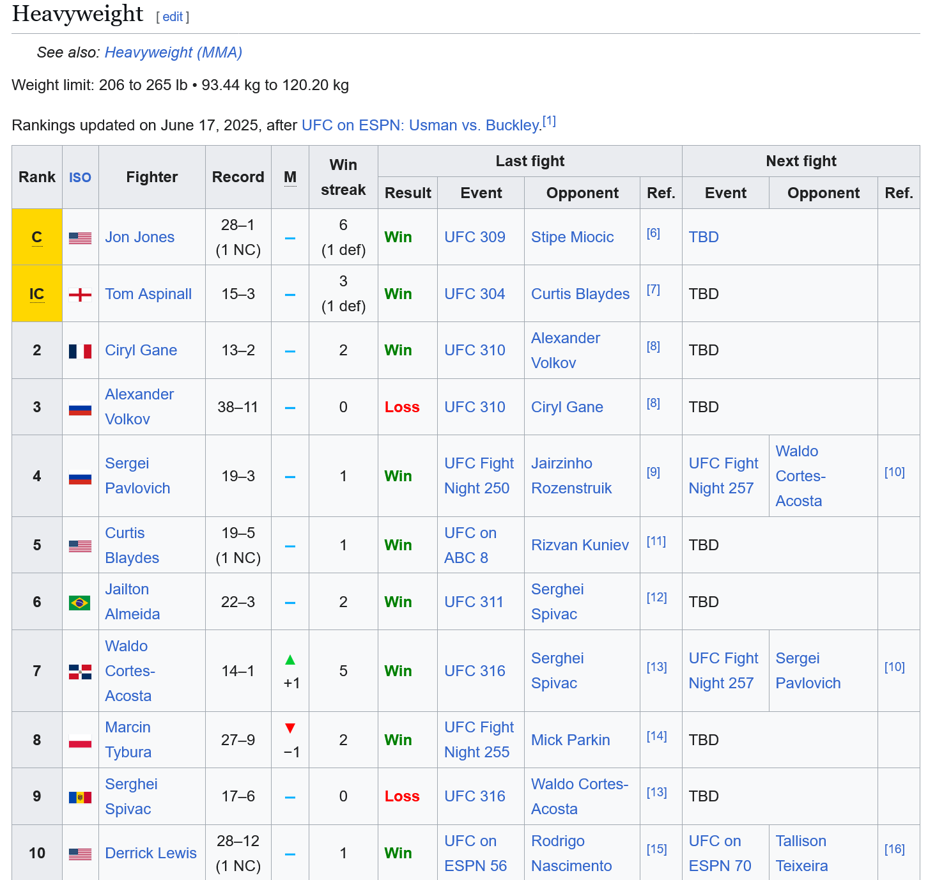Open UFC 310 event link in Ciryl Gane row
Image resolution: width=928 pixels, height=880 pixels.
tap(475, 350)
